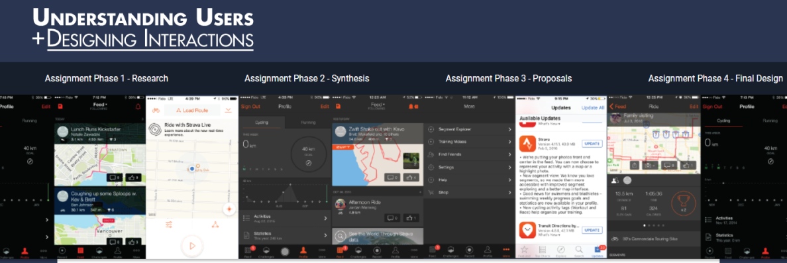Tap the App Store Featured star tab
The width and height of the screenshot is (787, 263).
coord(525,251)
